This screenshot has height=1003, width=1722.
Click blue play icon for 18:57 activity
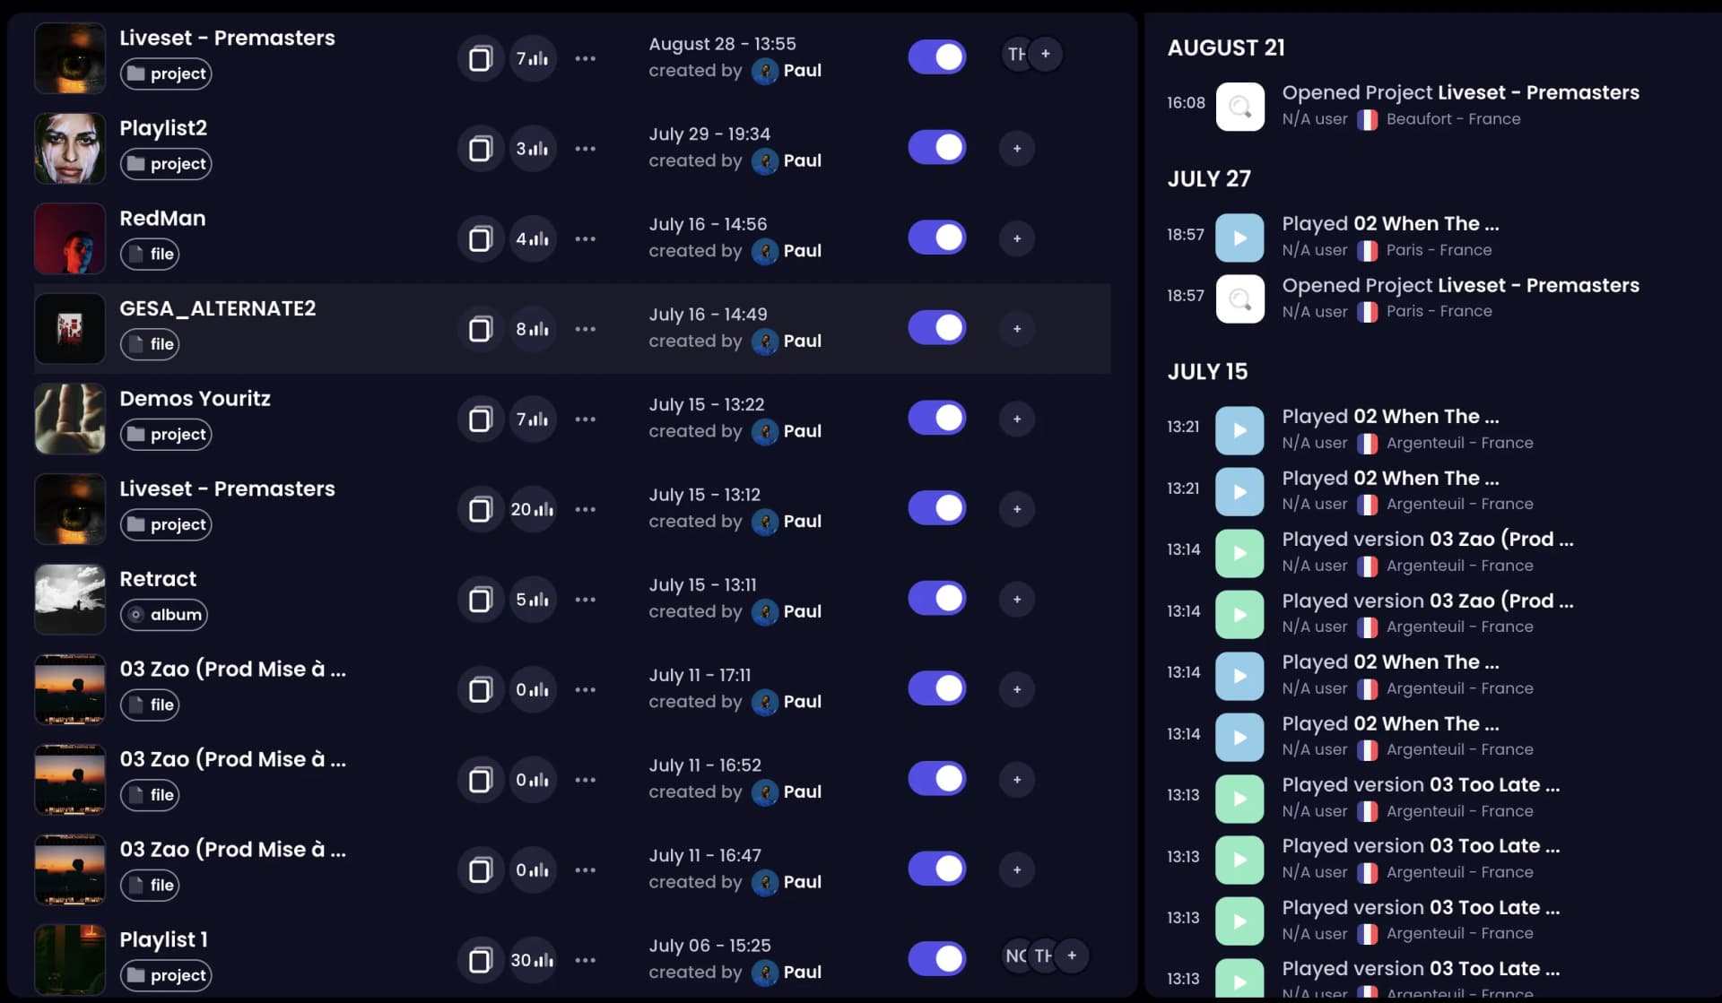[x=1239, y=238]
